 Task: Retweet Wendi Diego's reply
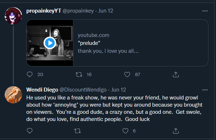(77, 131)
